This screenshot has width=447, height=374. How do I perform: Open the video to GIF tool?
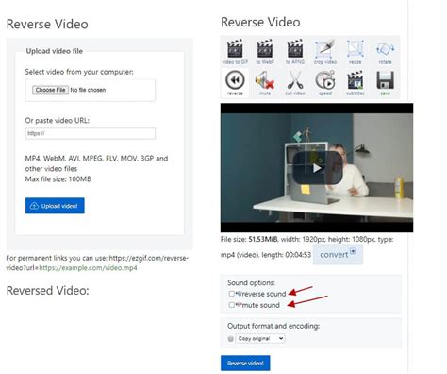point(235,52)
